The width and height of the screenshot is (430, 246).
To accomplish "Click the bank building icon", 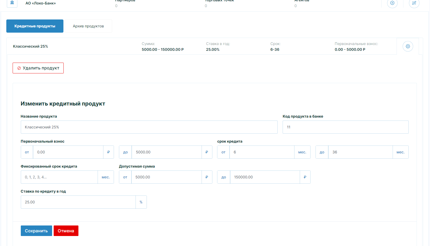I will pyautogui.click(x=12, y=3).
